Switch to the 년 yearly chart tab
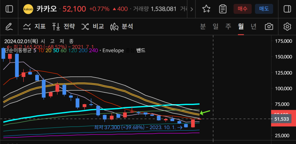This screenshot has height=144, width=296. point(253,26)
